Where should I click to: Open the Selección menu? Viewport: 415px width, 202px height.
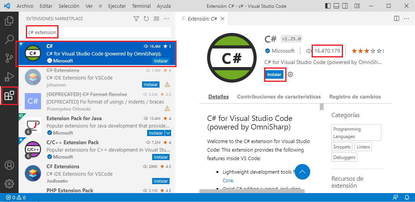[69, 6]
